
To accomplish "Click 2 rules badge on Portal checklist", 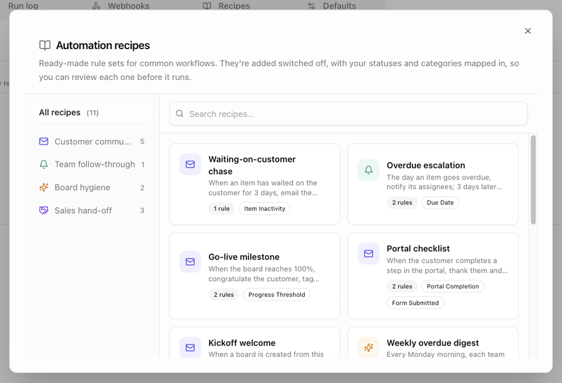I will (x=402, y=287).
